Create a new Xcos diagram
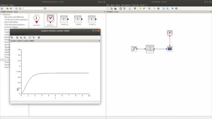Screen dimensions: 212x119 (108, 9)
